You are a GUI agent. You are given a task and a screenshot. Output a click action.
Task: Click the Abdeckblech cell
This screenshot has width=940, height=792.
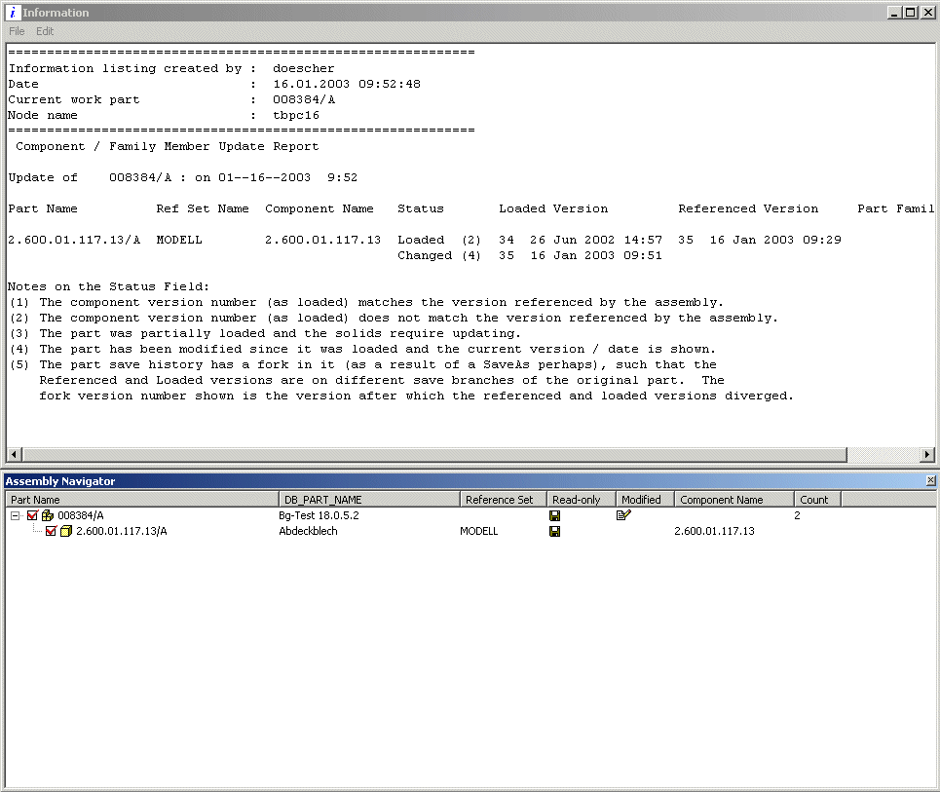(308, 531)
